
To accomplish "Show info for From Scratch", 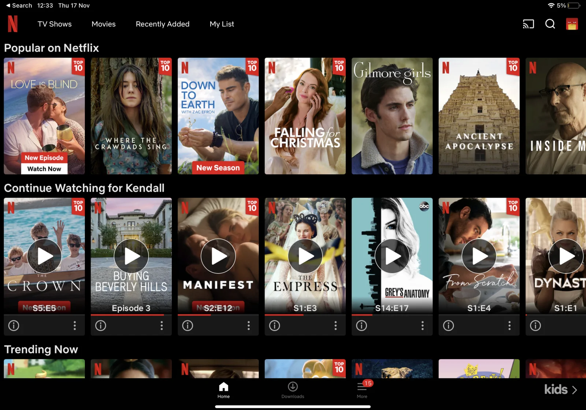I will [x=448, y=325].
